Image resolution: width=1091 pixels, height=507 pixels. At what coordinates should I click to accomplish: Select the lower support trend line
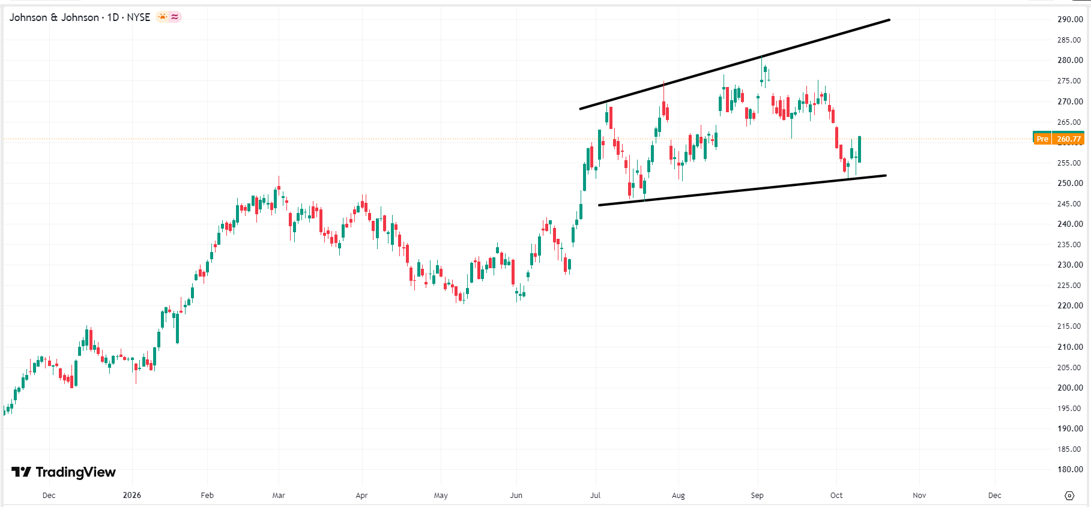click(x=742, y=190)
